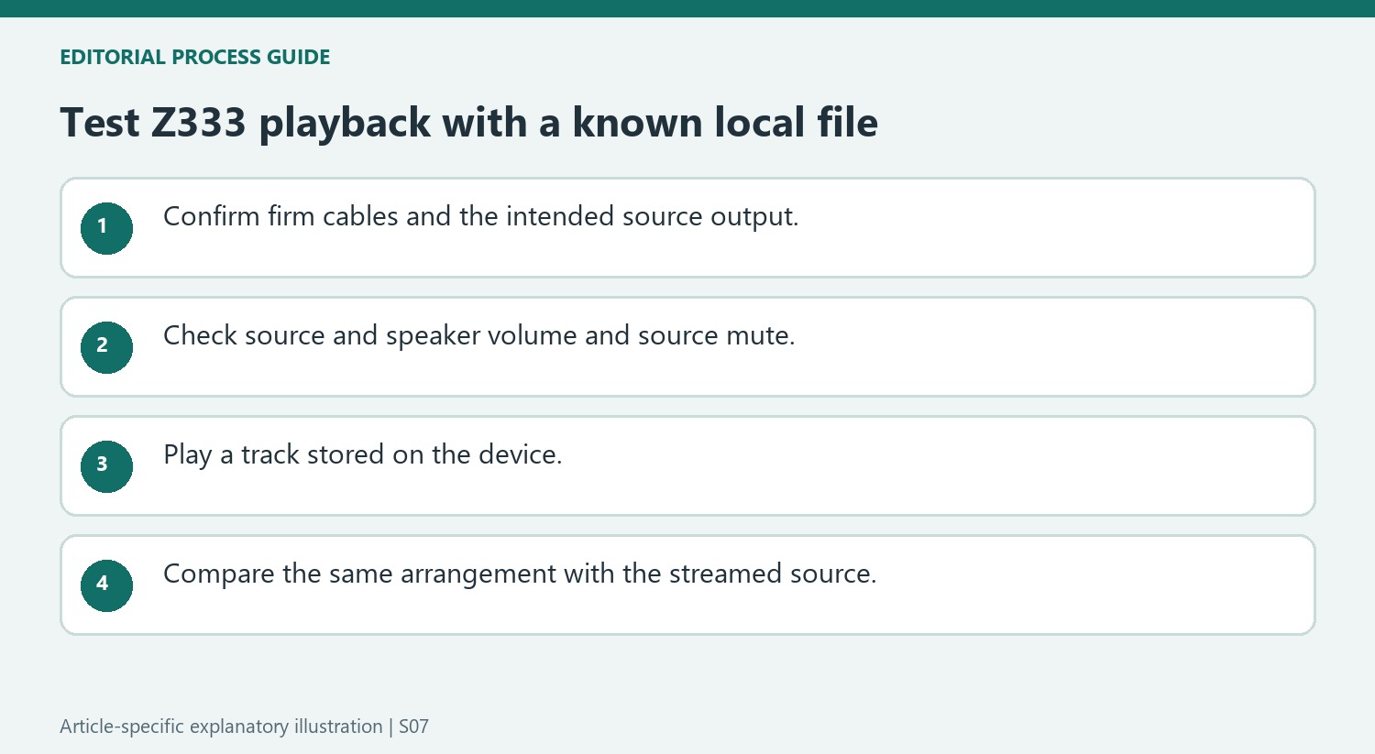Select text 'Confirm firm cables and the intended source output.'
The width and height of the screenshot is (1375, 754).
481,217
